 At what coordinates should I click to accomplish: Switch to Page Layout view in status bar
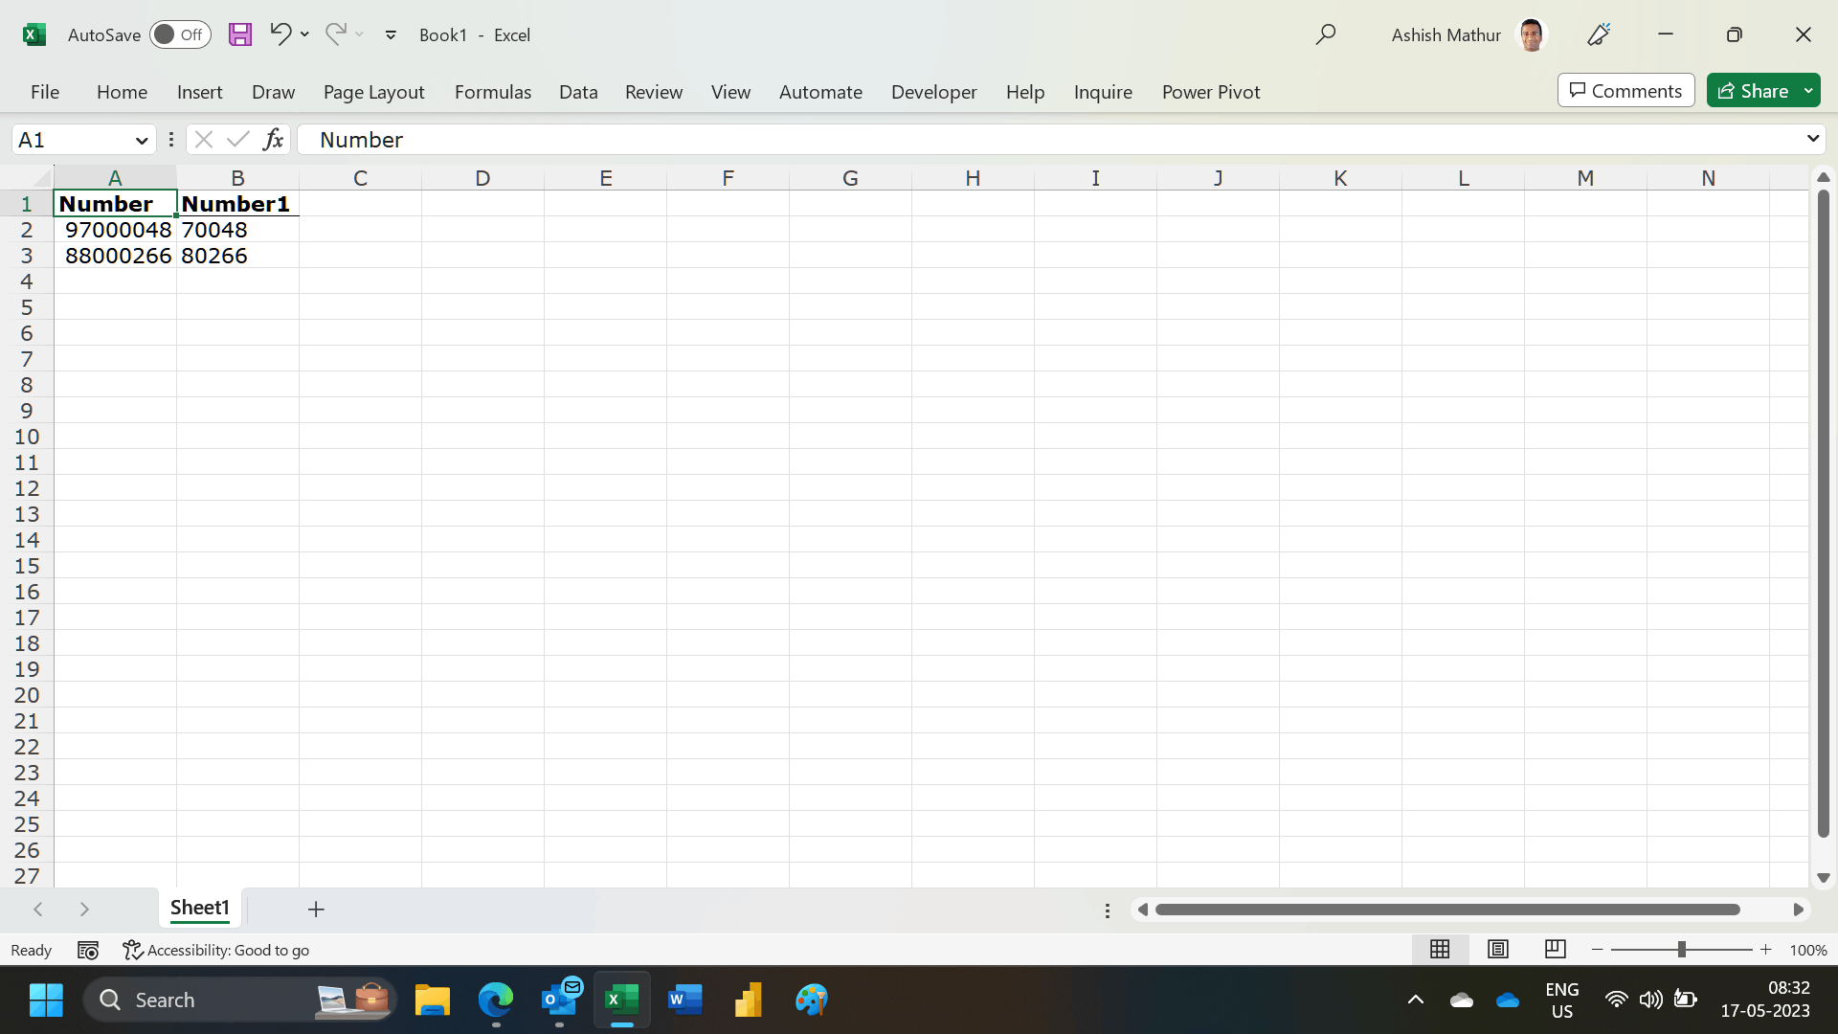1497,949
